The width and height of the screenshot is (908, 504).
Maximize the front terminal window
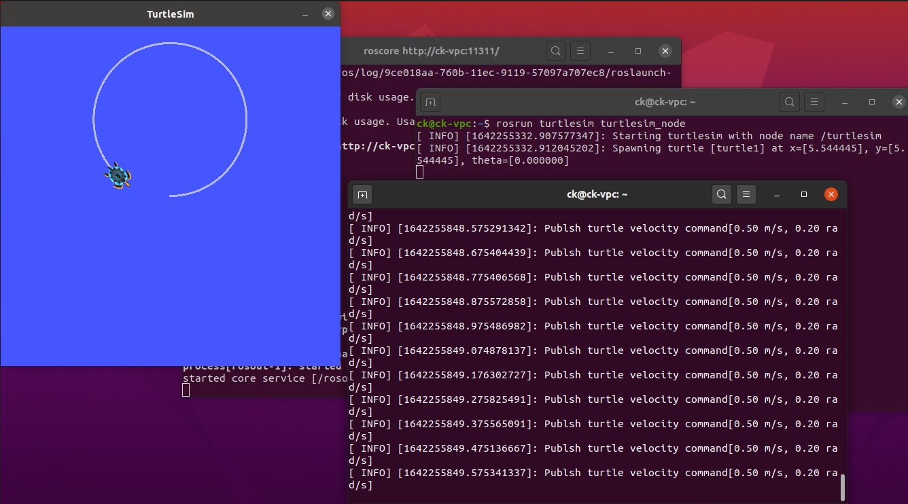coord(804,195)
